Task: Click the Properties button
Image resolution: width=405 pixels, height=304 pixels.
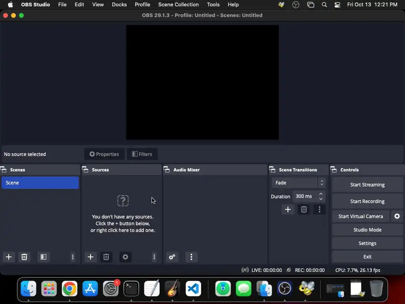Action: pos(104,154)
